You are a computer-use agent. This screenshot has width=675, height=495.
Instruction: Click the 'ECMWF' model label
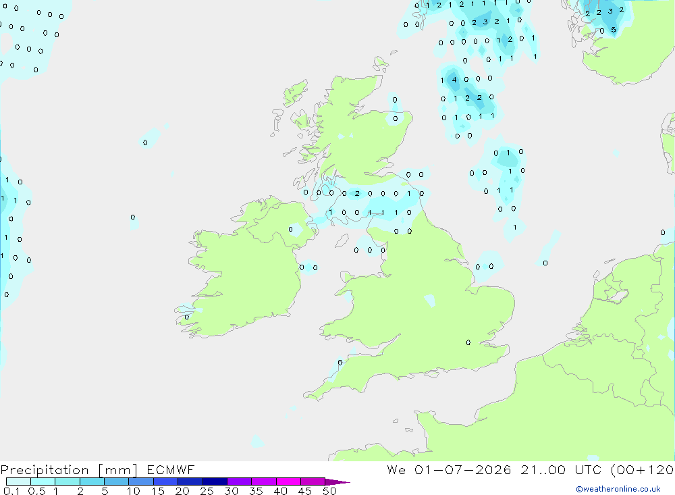(171, 469)
